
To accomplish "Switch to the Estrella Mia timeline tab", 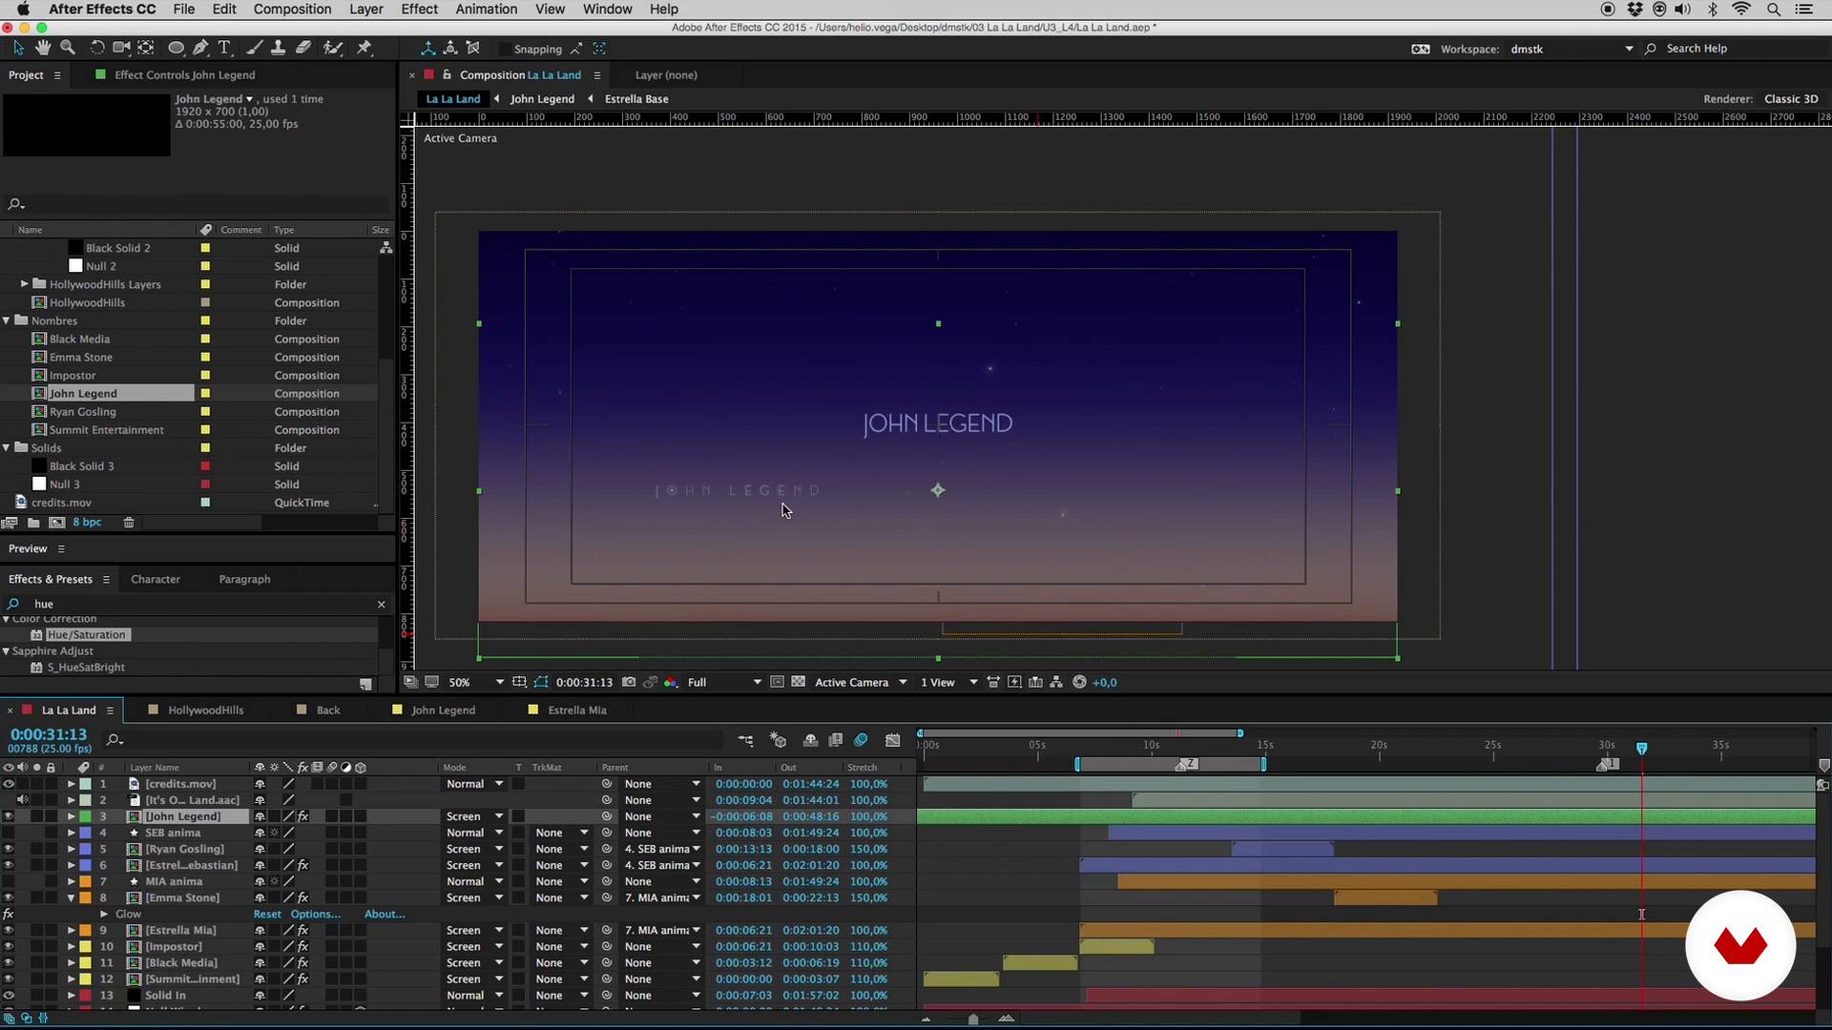I will click(576, 710).
